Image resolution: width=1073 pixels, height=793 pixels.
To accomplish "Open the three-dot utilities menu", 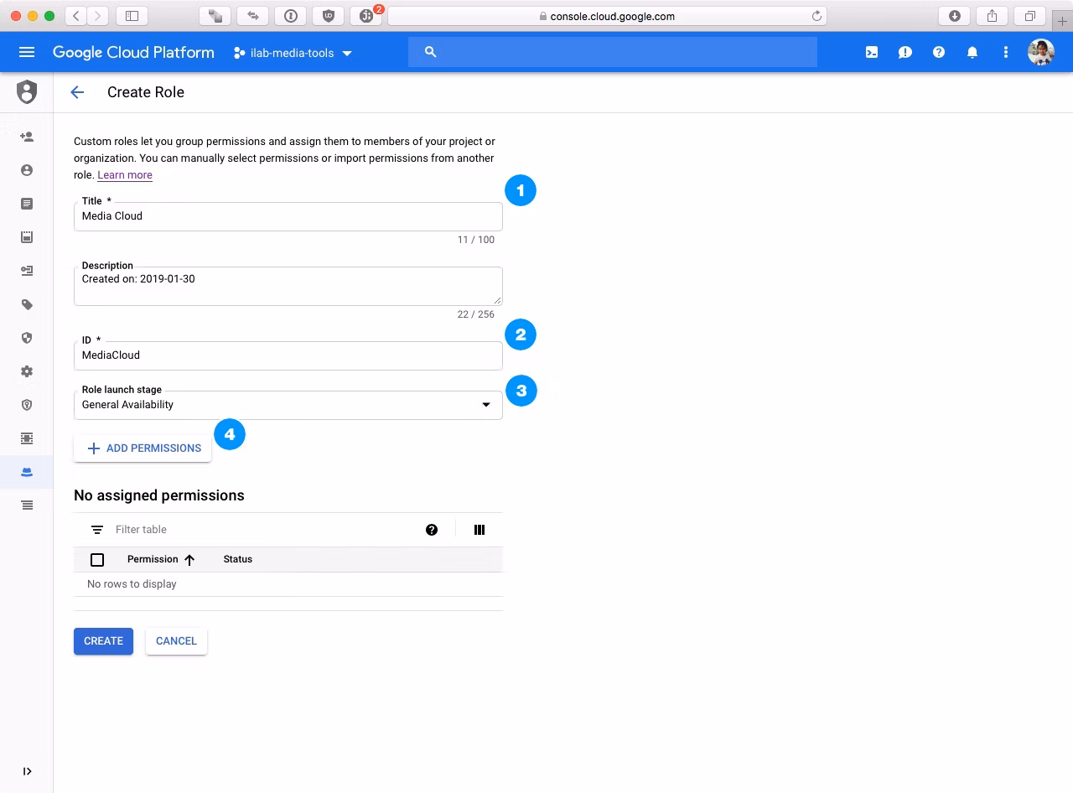I will coord(1006,52).
